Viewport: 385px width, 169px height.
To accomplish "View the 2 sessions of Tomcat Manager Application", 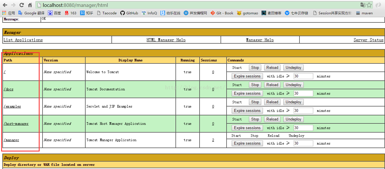I will click(213, 140).
